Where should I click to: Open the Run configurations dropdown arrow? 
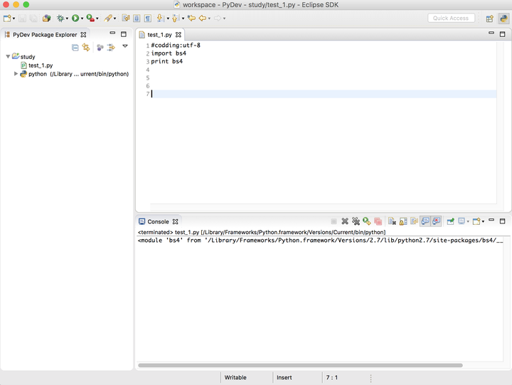click(x=82, y=19)
